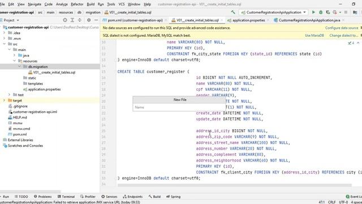Run with coverage icon
The width and height of the screenshot is (362, 204).
point(328,12)
